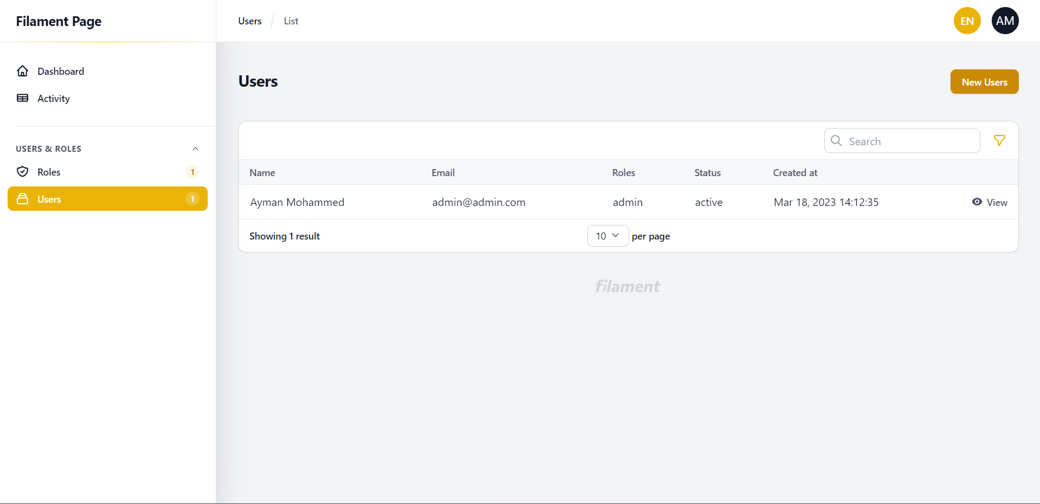Click the search magnifier icon

click(836, 141)
